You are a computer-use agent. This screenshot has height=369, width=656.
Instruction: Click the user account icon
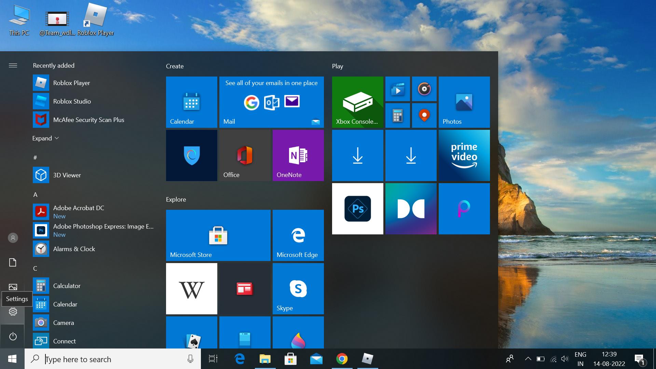coord(13,238)
